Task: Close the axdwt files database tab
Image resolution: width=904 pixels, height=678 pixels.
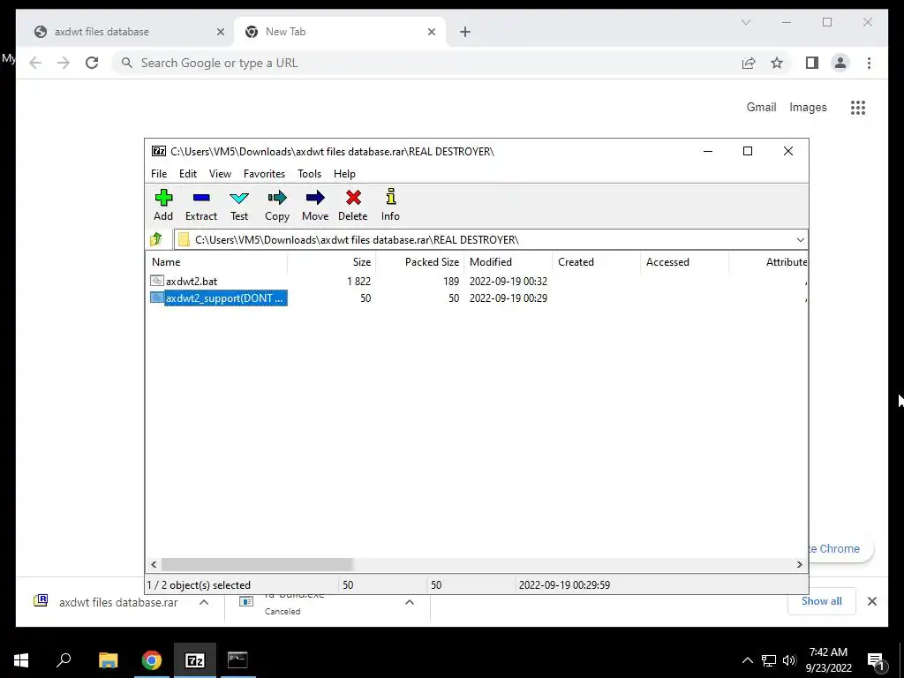Action: coord(220,32)
